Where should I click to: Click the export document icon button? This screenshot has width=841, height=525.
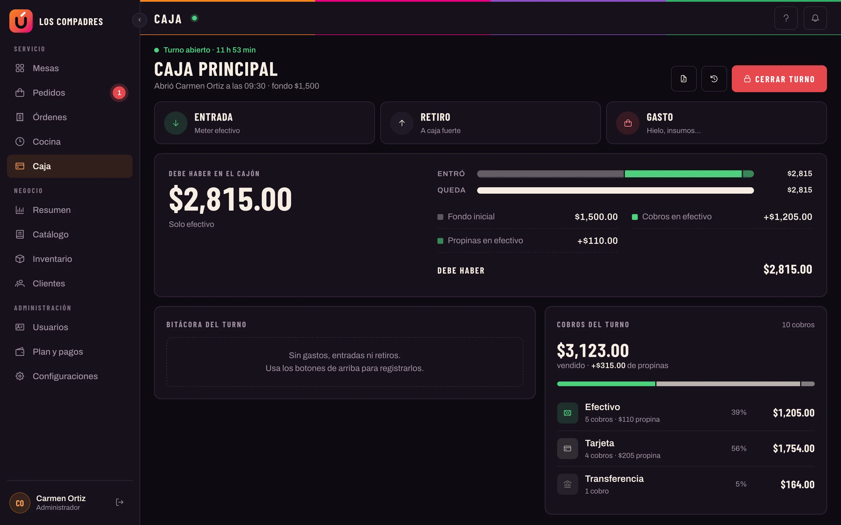pos(684,79)
